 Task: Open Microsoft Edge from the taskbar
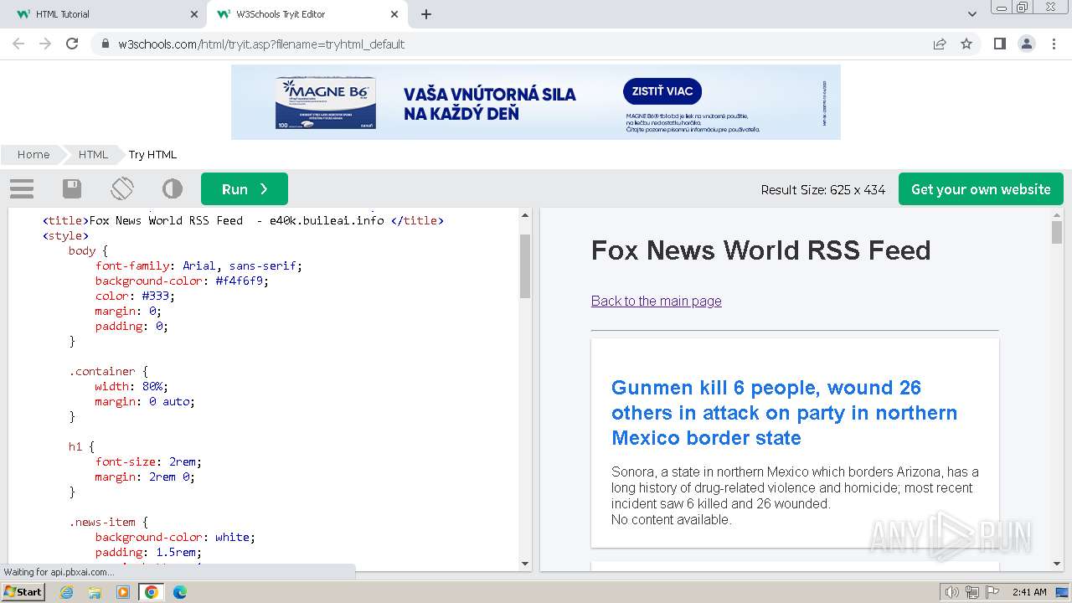coord(180,592)
